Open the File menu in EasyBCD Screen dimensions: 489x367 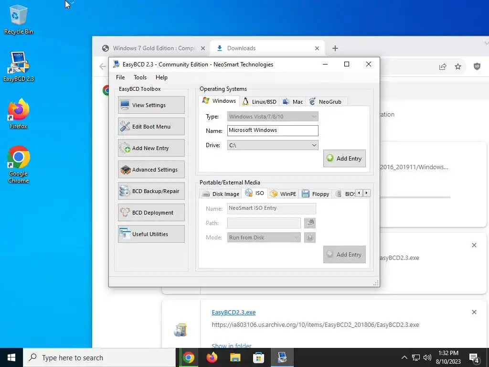pos(120,77)
